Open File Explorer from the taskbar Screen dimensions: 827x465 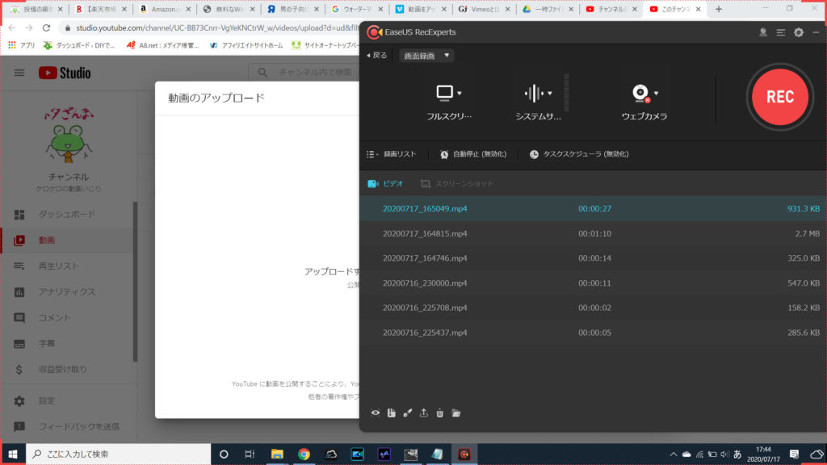pos(277,454)
